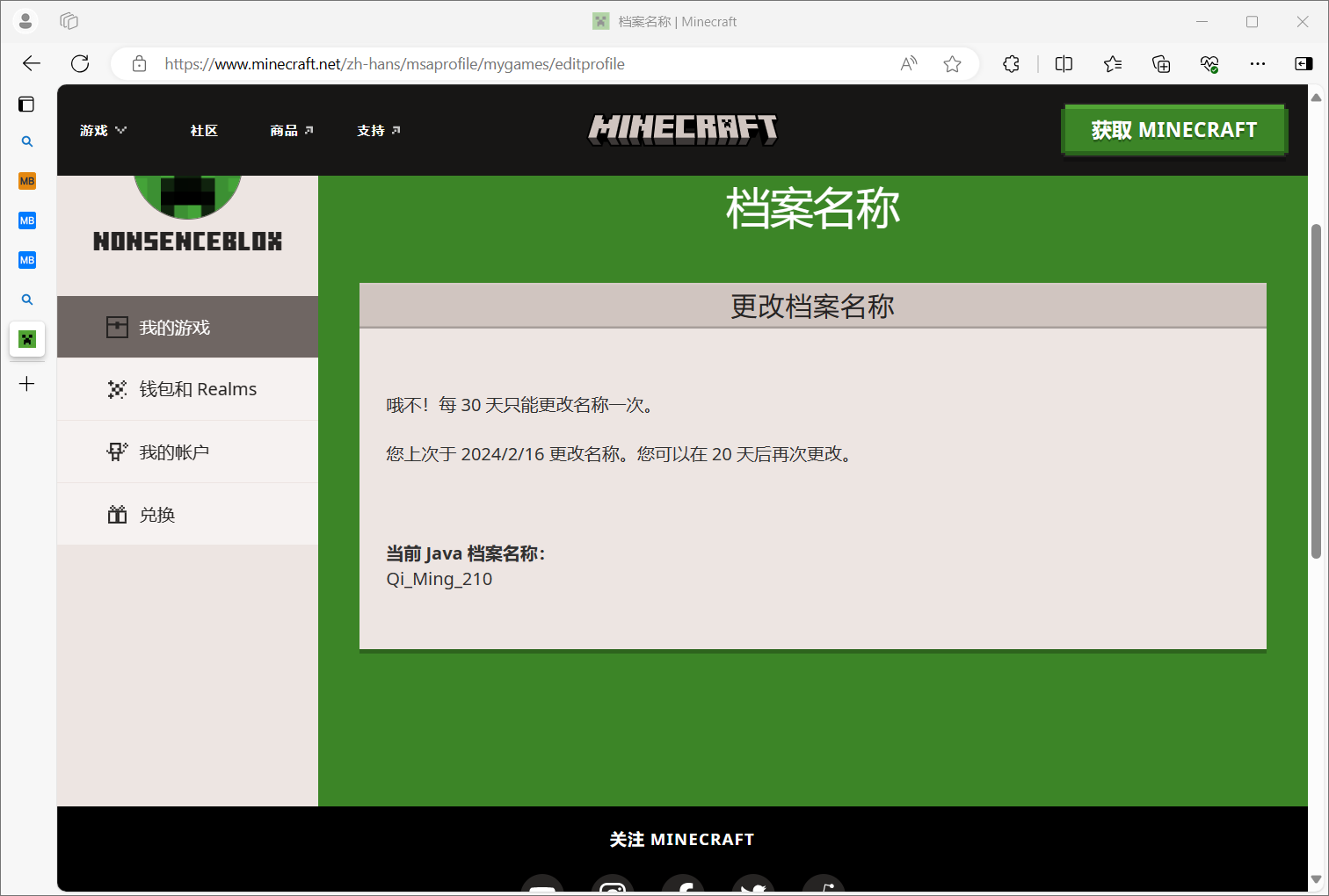The height and width of the screenshot is (896, 1329).
Task: Open 兑换 in the left sidebar
Action: coord(188,514)
